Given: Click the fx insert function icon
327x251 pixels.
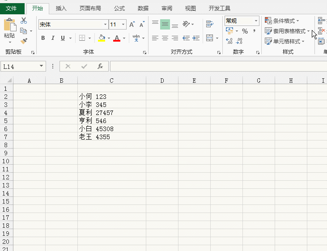Looking at the screenshot, I should tap(100, 66).
